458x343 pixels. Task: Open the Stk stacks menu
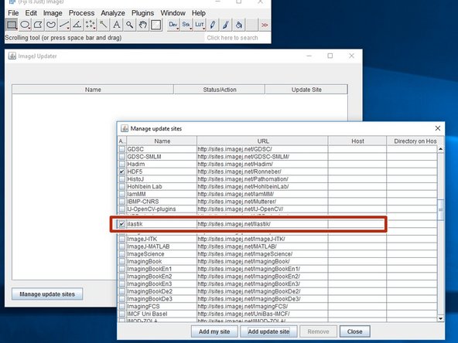pos(186,25)
